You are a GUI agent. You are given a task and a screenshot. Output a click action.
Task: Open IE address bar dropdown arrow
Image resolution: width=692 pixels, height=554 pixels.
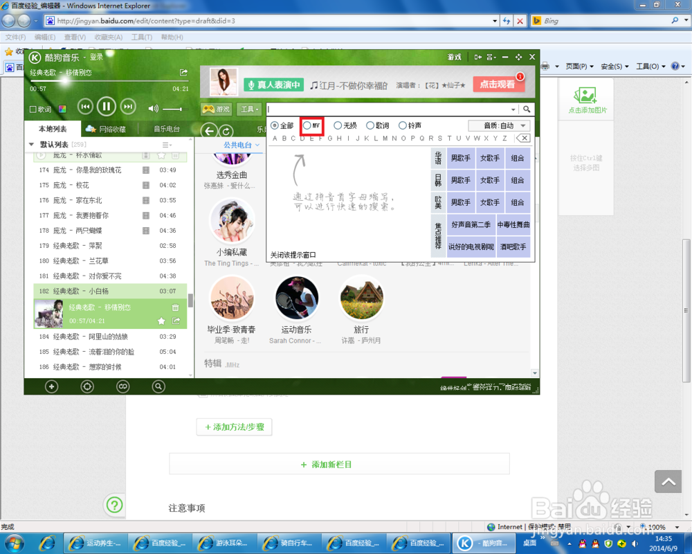(495, 21)
